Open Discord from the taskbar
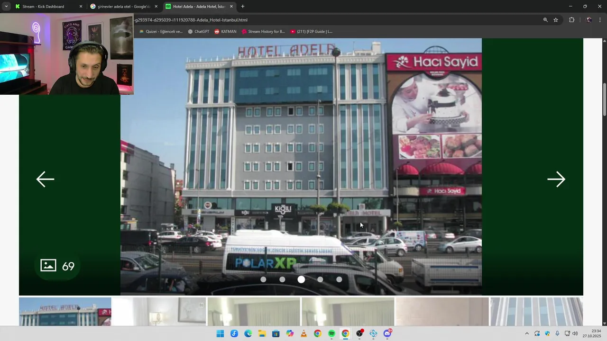The image size is (607, 341). click(x=387, y=333)
